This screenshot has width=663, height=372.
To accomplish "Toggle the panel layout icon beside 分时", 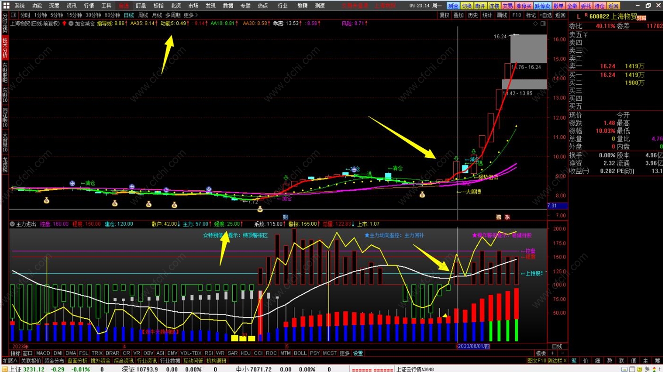I will click(14, 15).
